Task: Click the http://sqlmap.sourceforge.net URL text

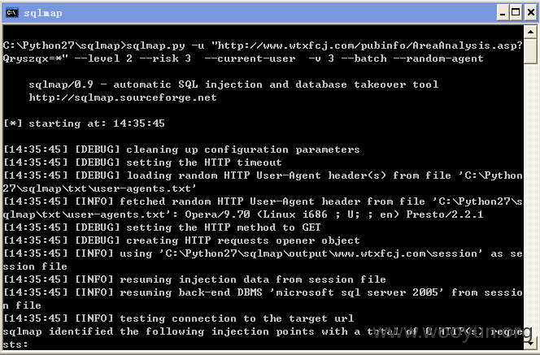Action: (123, 97)
